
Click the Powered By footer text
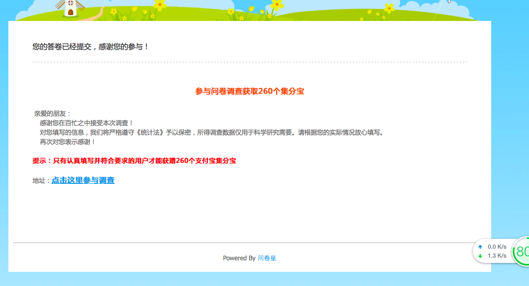pos(239,258)
